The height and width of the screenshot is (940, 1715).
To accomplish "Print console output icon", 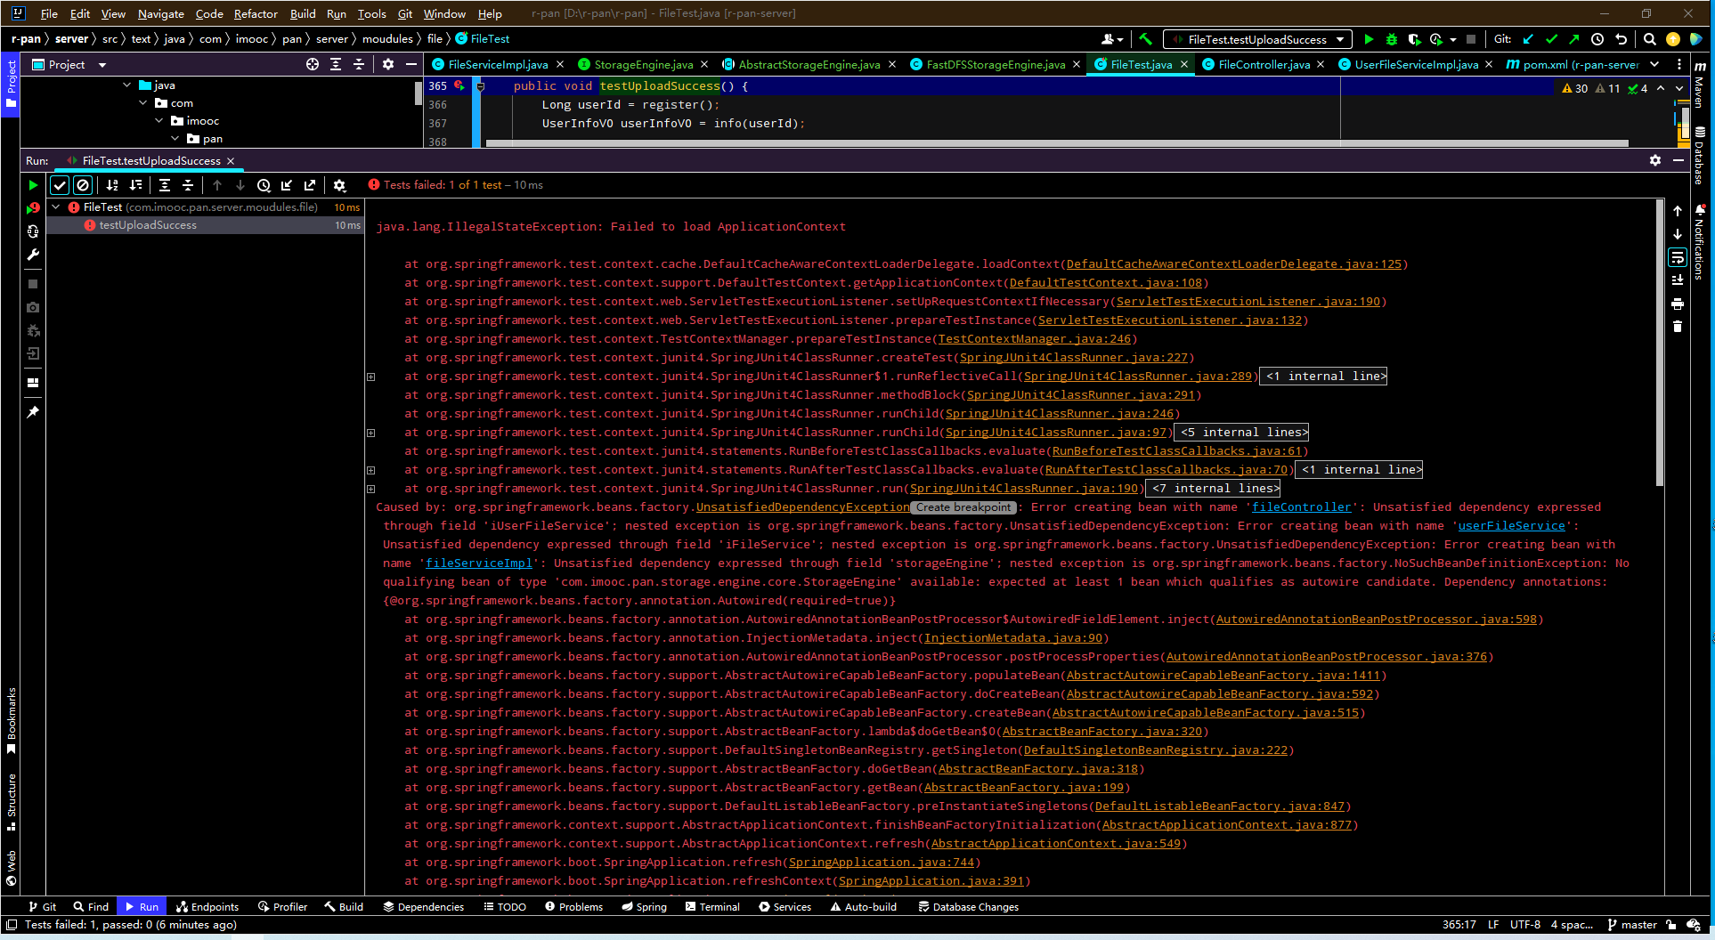I will coord(1678,304).
